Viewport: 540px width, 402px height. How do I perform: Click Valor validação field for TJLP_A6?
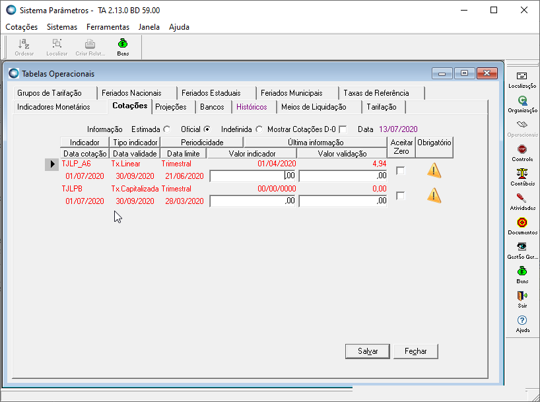coord(343,176)
